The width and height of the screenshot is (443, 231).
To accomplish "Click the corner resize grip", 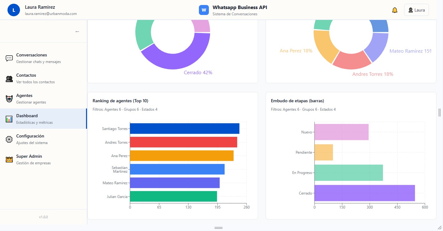I will point(440,228).
